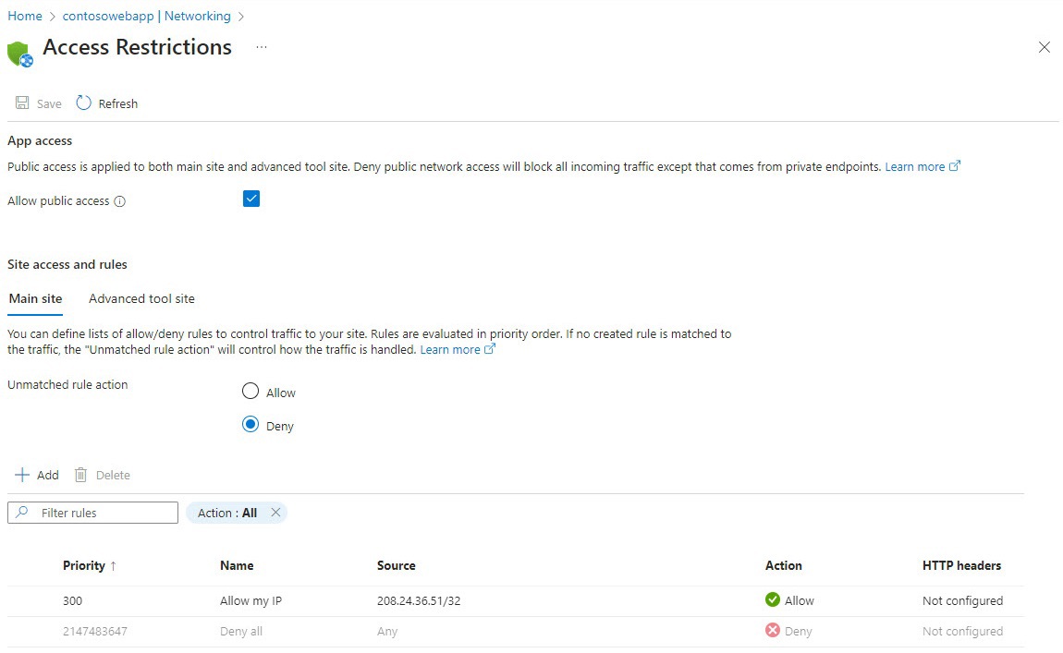
Task: Click the Delete trash icon
Action: [81, 475]
